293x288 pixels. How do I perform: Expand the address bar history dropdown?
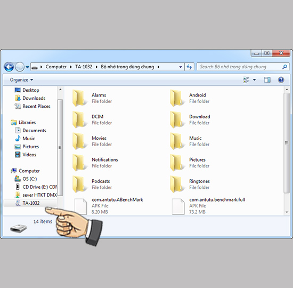181,67
